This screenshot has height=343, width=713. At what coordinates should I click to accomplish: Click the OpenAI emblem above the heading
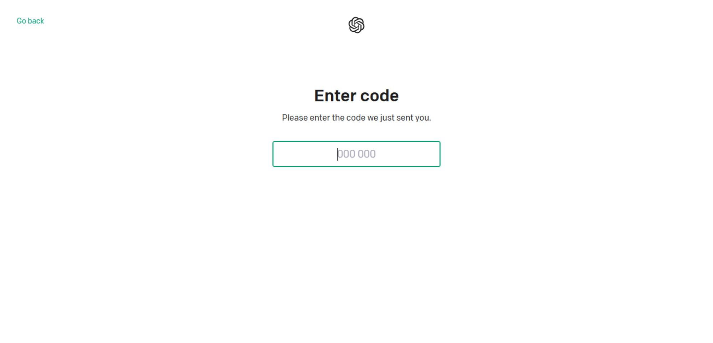click(x=356, y=25)
